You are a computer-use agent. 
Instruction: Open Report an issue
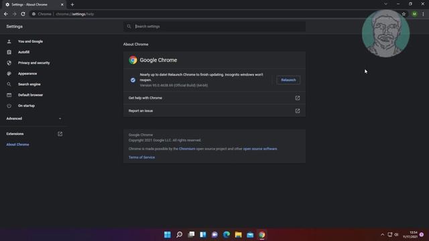pos(214,110)
